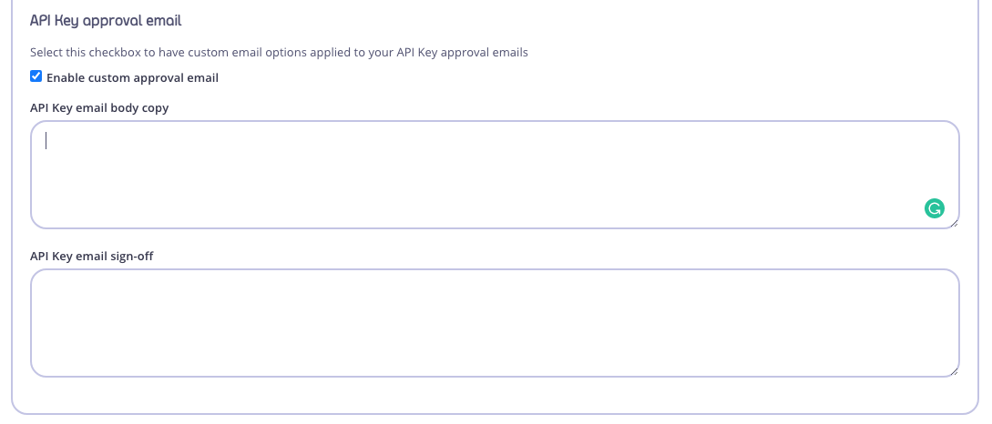The width and height of the screenshot is (992, 424).
Task: Click the blinking text cursor in body copy
Action: (46, 140)
